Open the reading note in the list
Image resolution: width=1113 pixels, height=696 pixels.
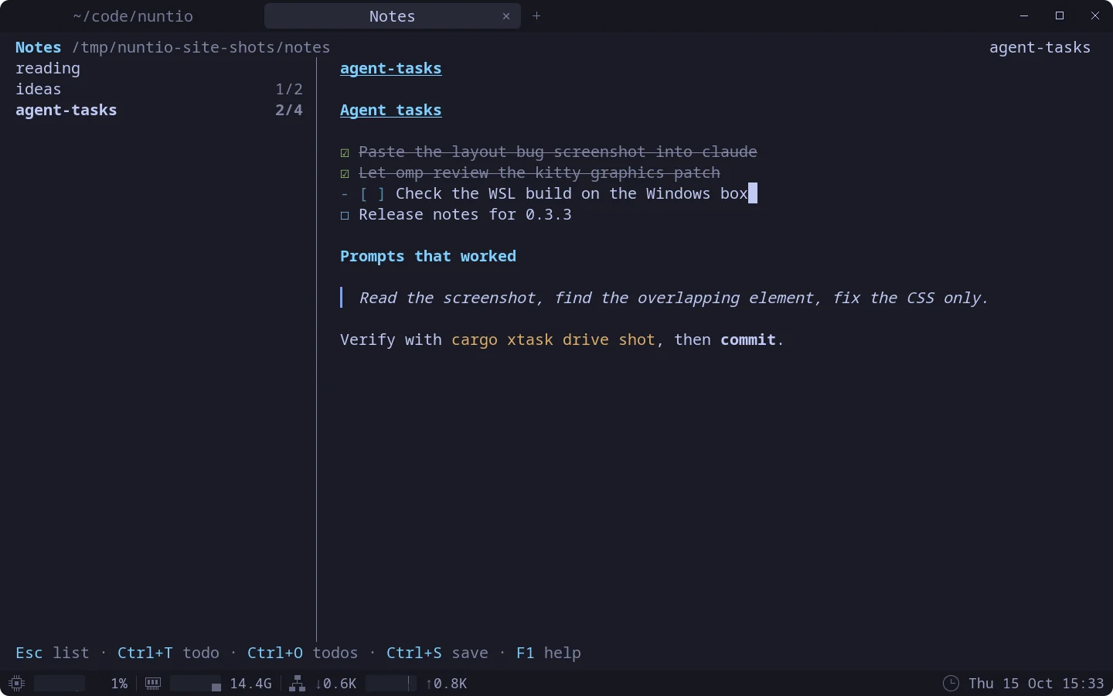(159, 69)
